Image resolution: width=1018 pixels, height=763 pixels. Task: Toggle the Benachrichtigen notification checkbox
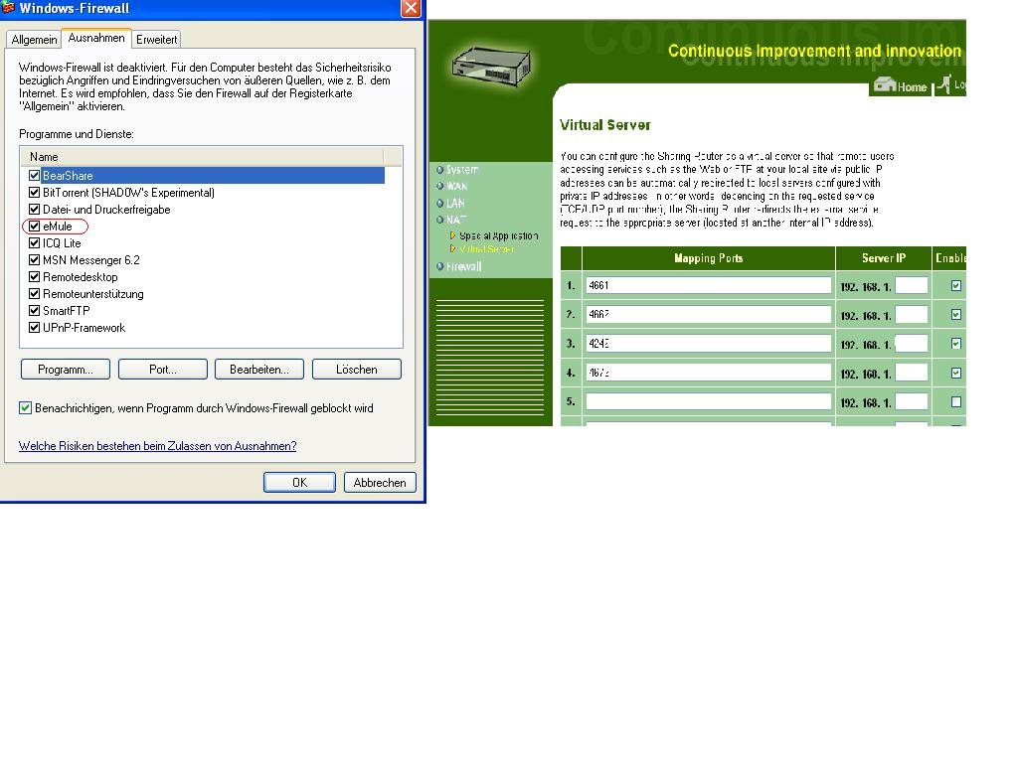tap(25, 407)
